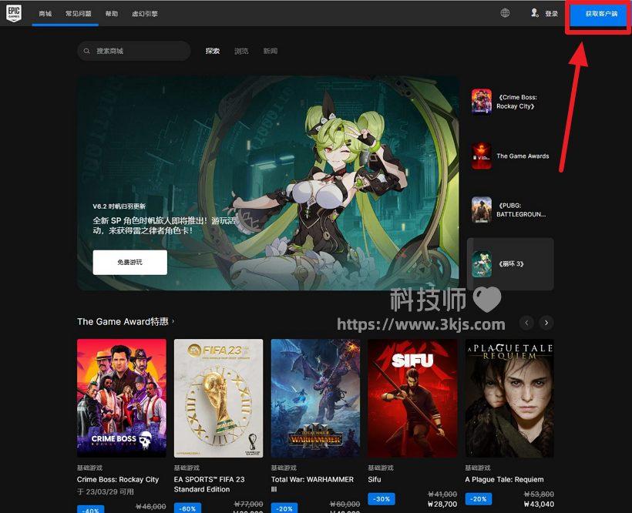Switch to the 新闻 tab
Viewport: 632px width, 513px height.
[270, 51]
